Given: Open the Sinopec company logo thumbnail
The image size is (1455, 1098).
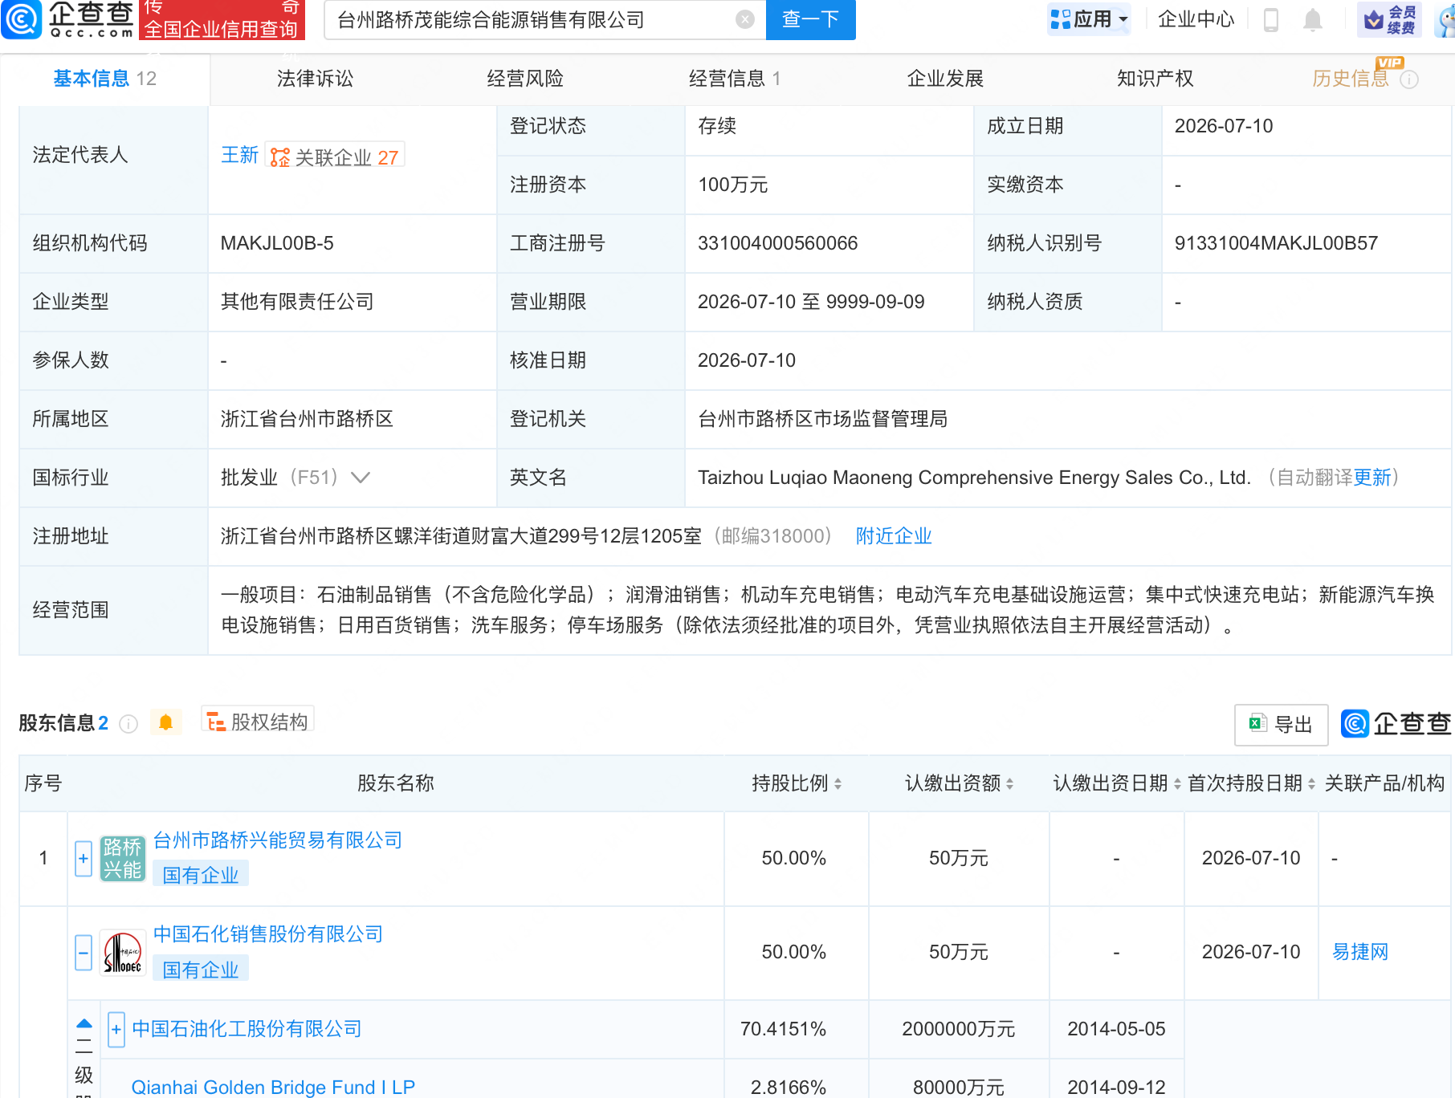Looking at the screenshot, I should point(122,953).
